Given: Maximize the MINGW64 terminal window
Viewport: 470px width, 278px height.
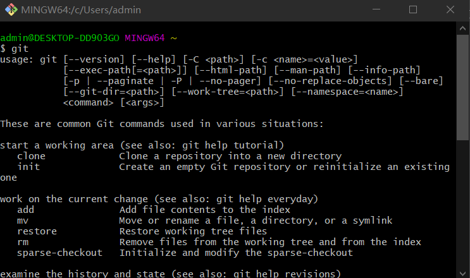Looking at the screenshot, I should pos(413,9).
